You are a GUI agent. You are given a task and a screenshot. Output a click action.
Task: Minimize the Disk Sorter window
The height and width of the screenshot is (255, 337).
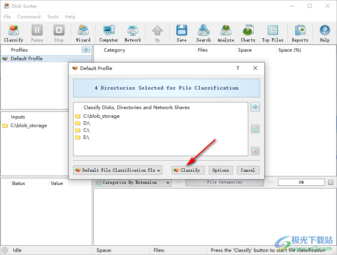[292, 6]
